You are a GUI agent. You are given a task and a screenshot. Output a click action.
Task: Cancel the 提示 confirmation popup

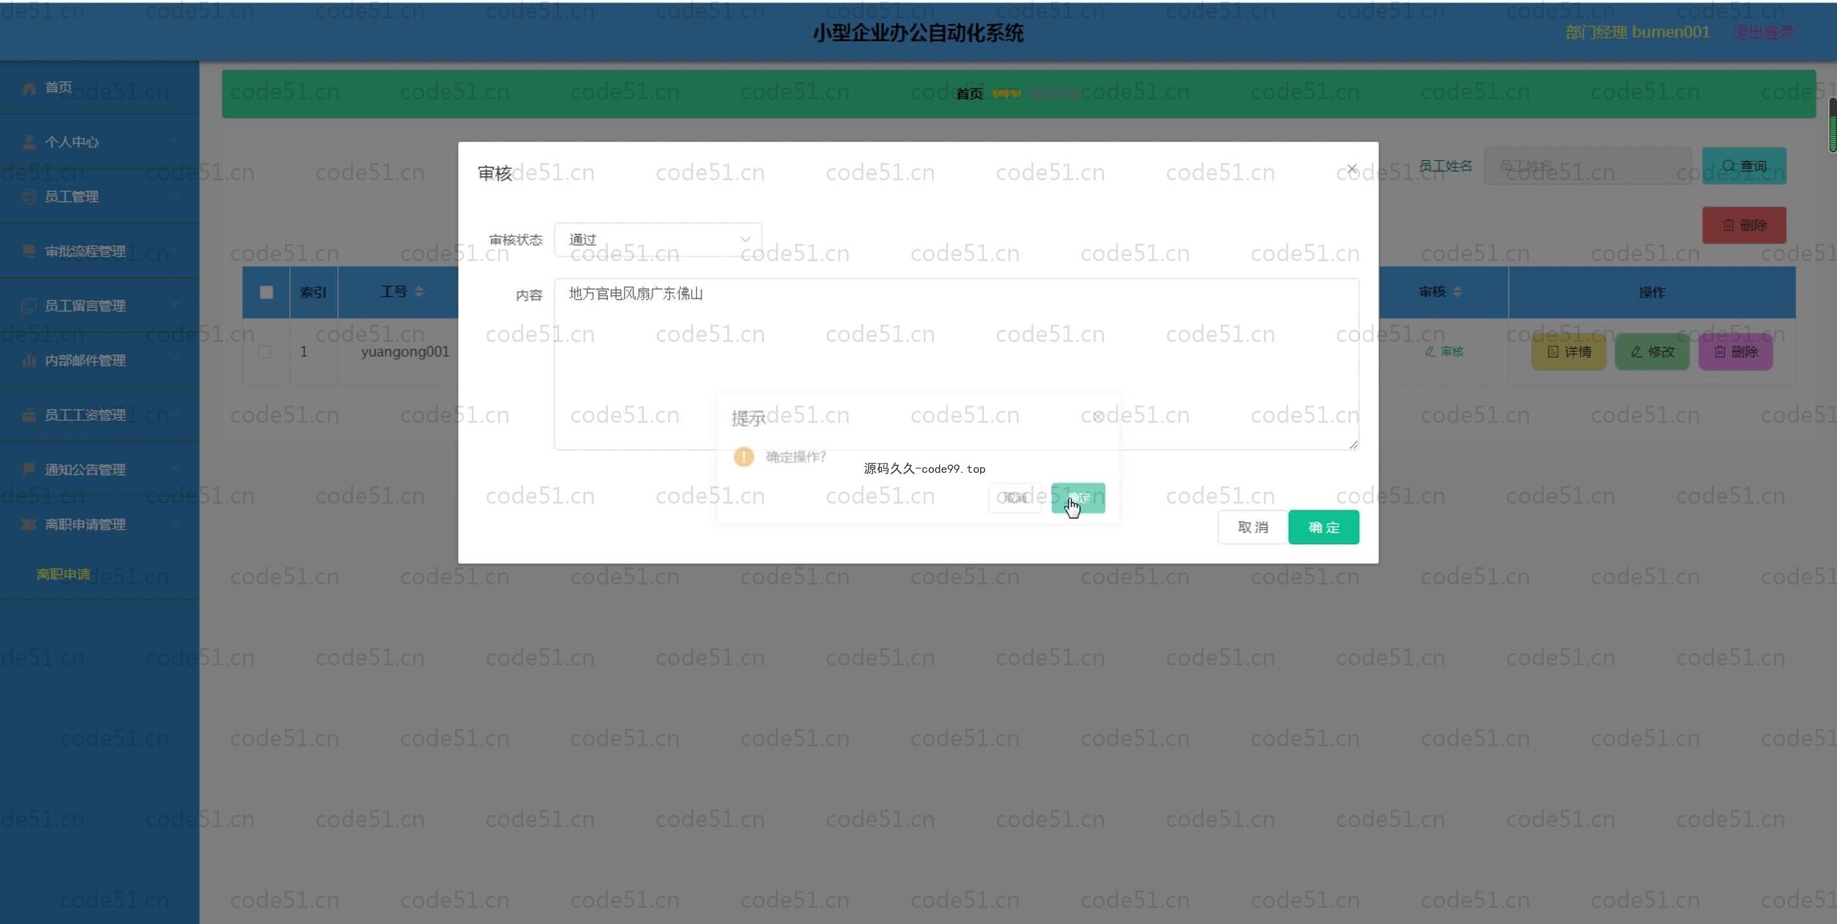point(1015,498)
